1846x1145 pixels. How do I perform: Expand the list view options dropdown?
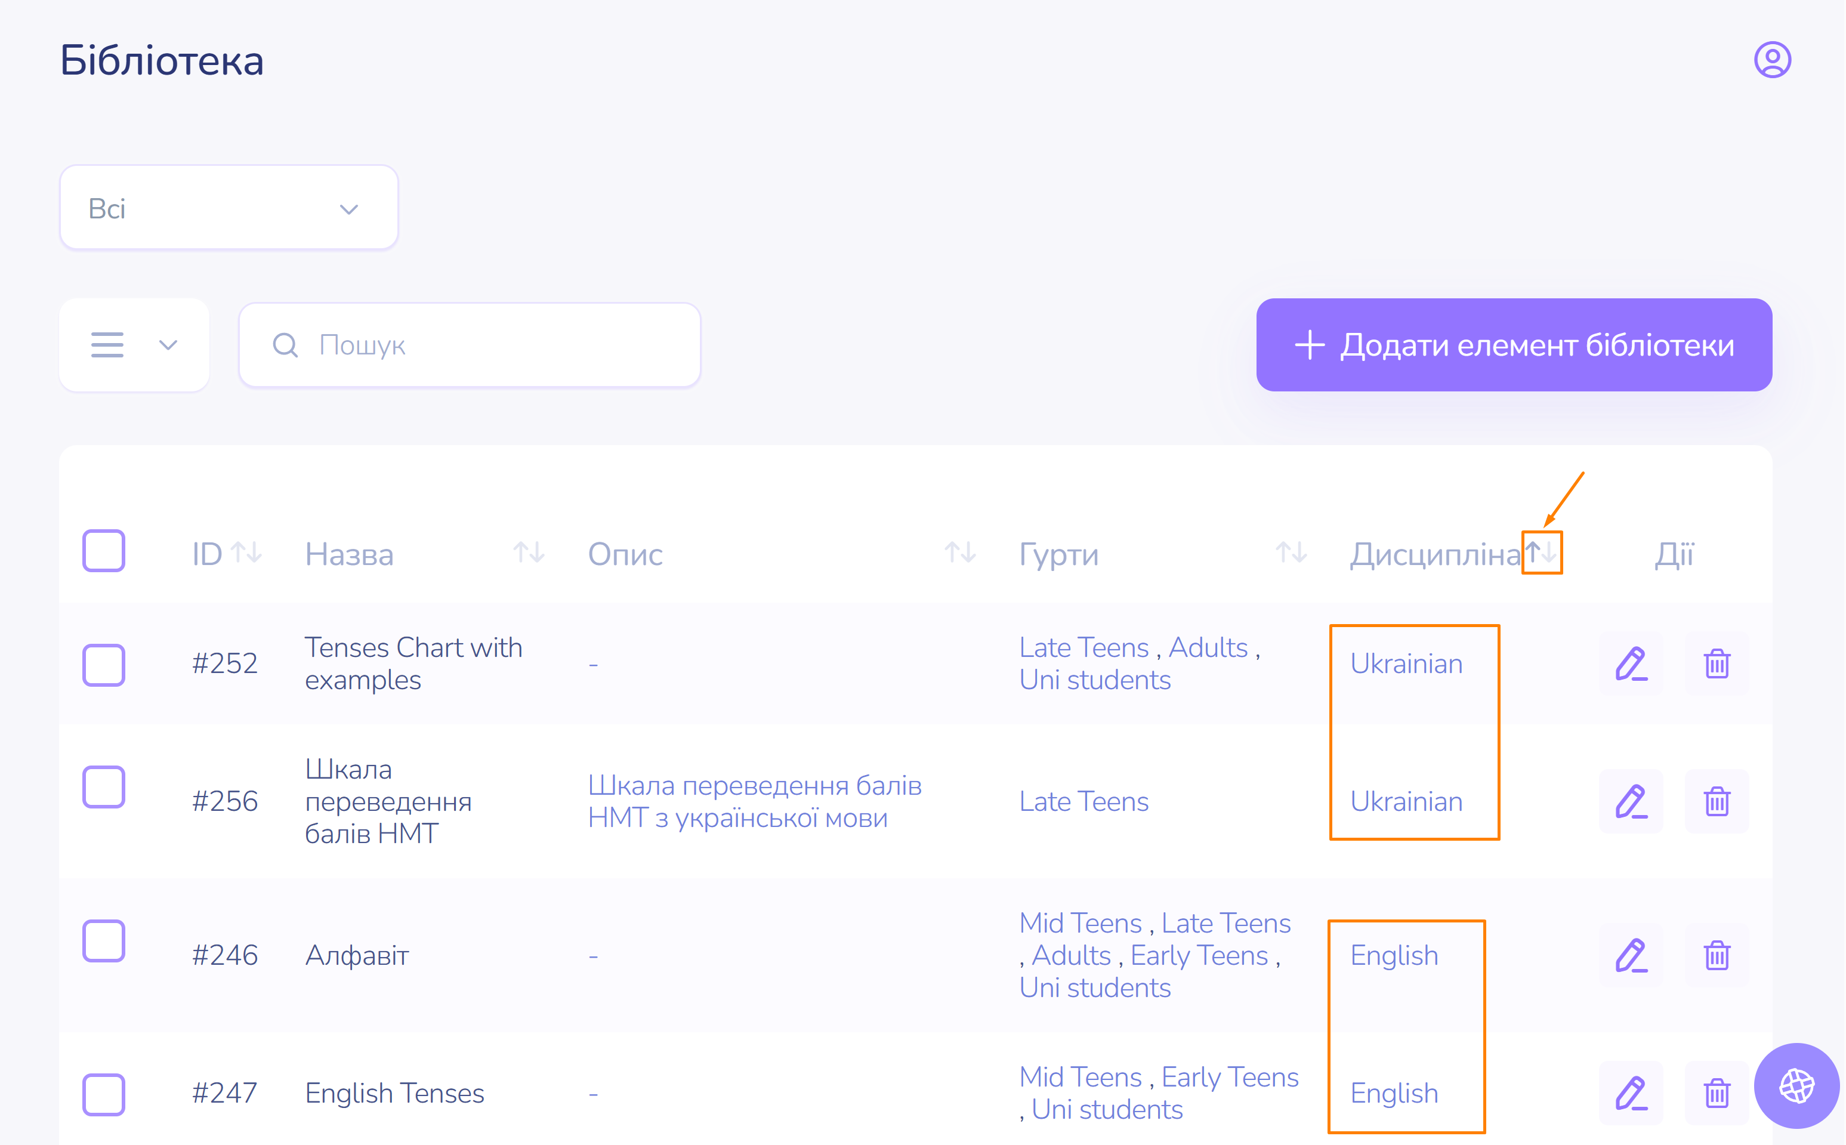[134, 345]
